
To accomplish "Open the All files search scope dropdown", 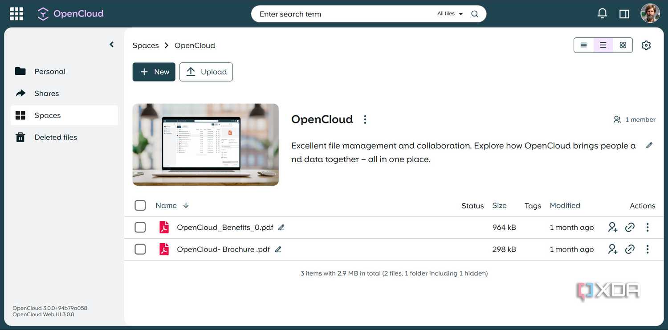I will [x=450, y=14].
